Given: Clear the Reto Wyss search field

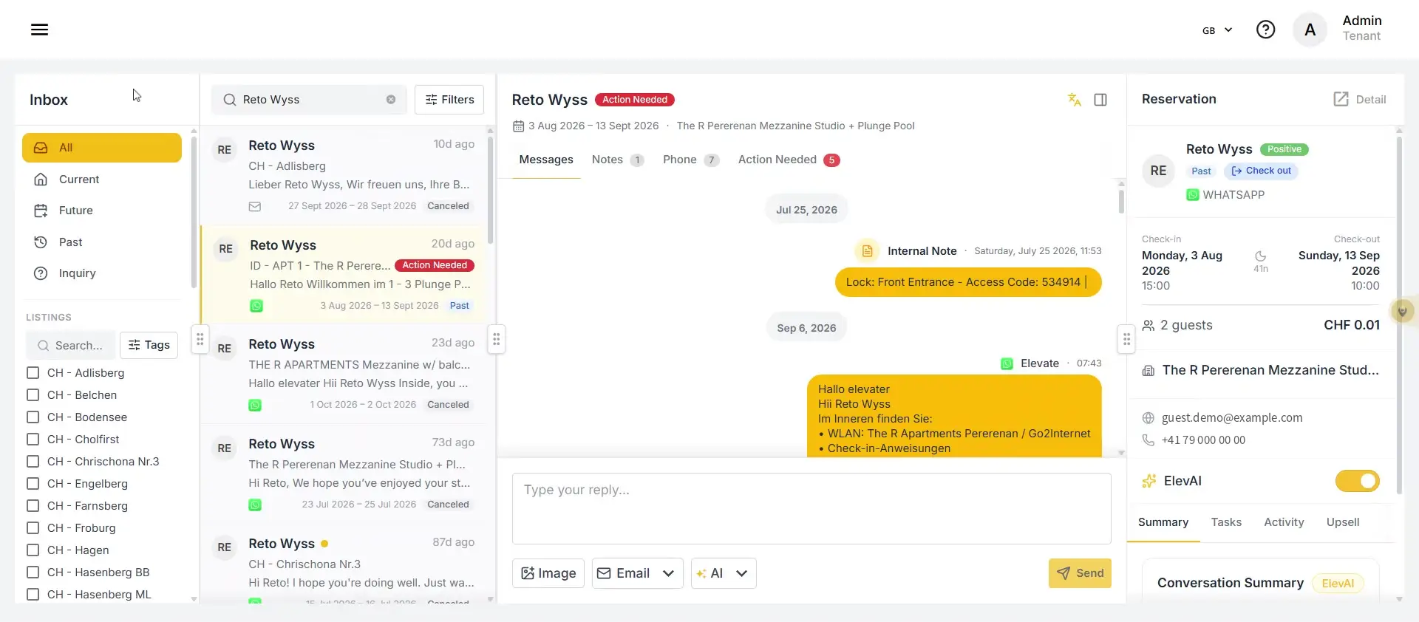Looking at the screenshot, I should [391, 100].
